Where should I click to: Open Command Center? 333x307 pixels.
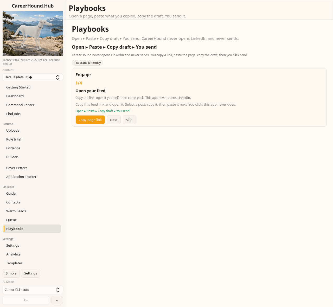click(x=32, y=105)
